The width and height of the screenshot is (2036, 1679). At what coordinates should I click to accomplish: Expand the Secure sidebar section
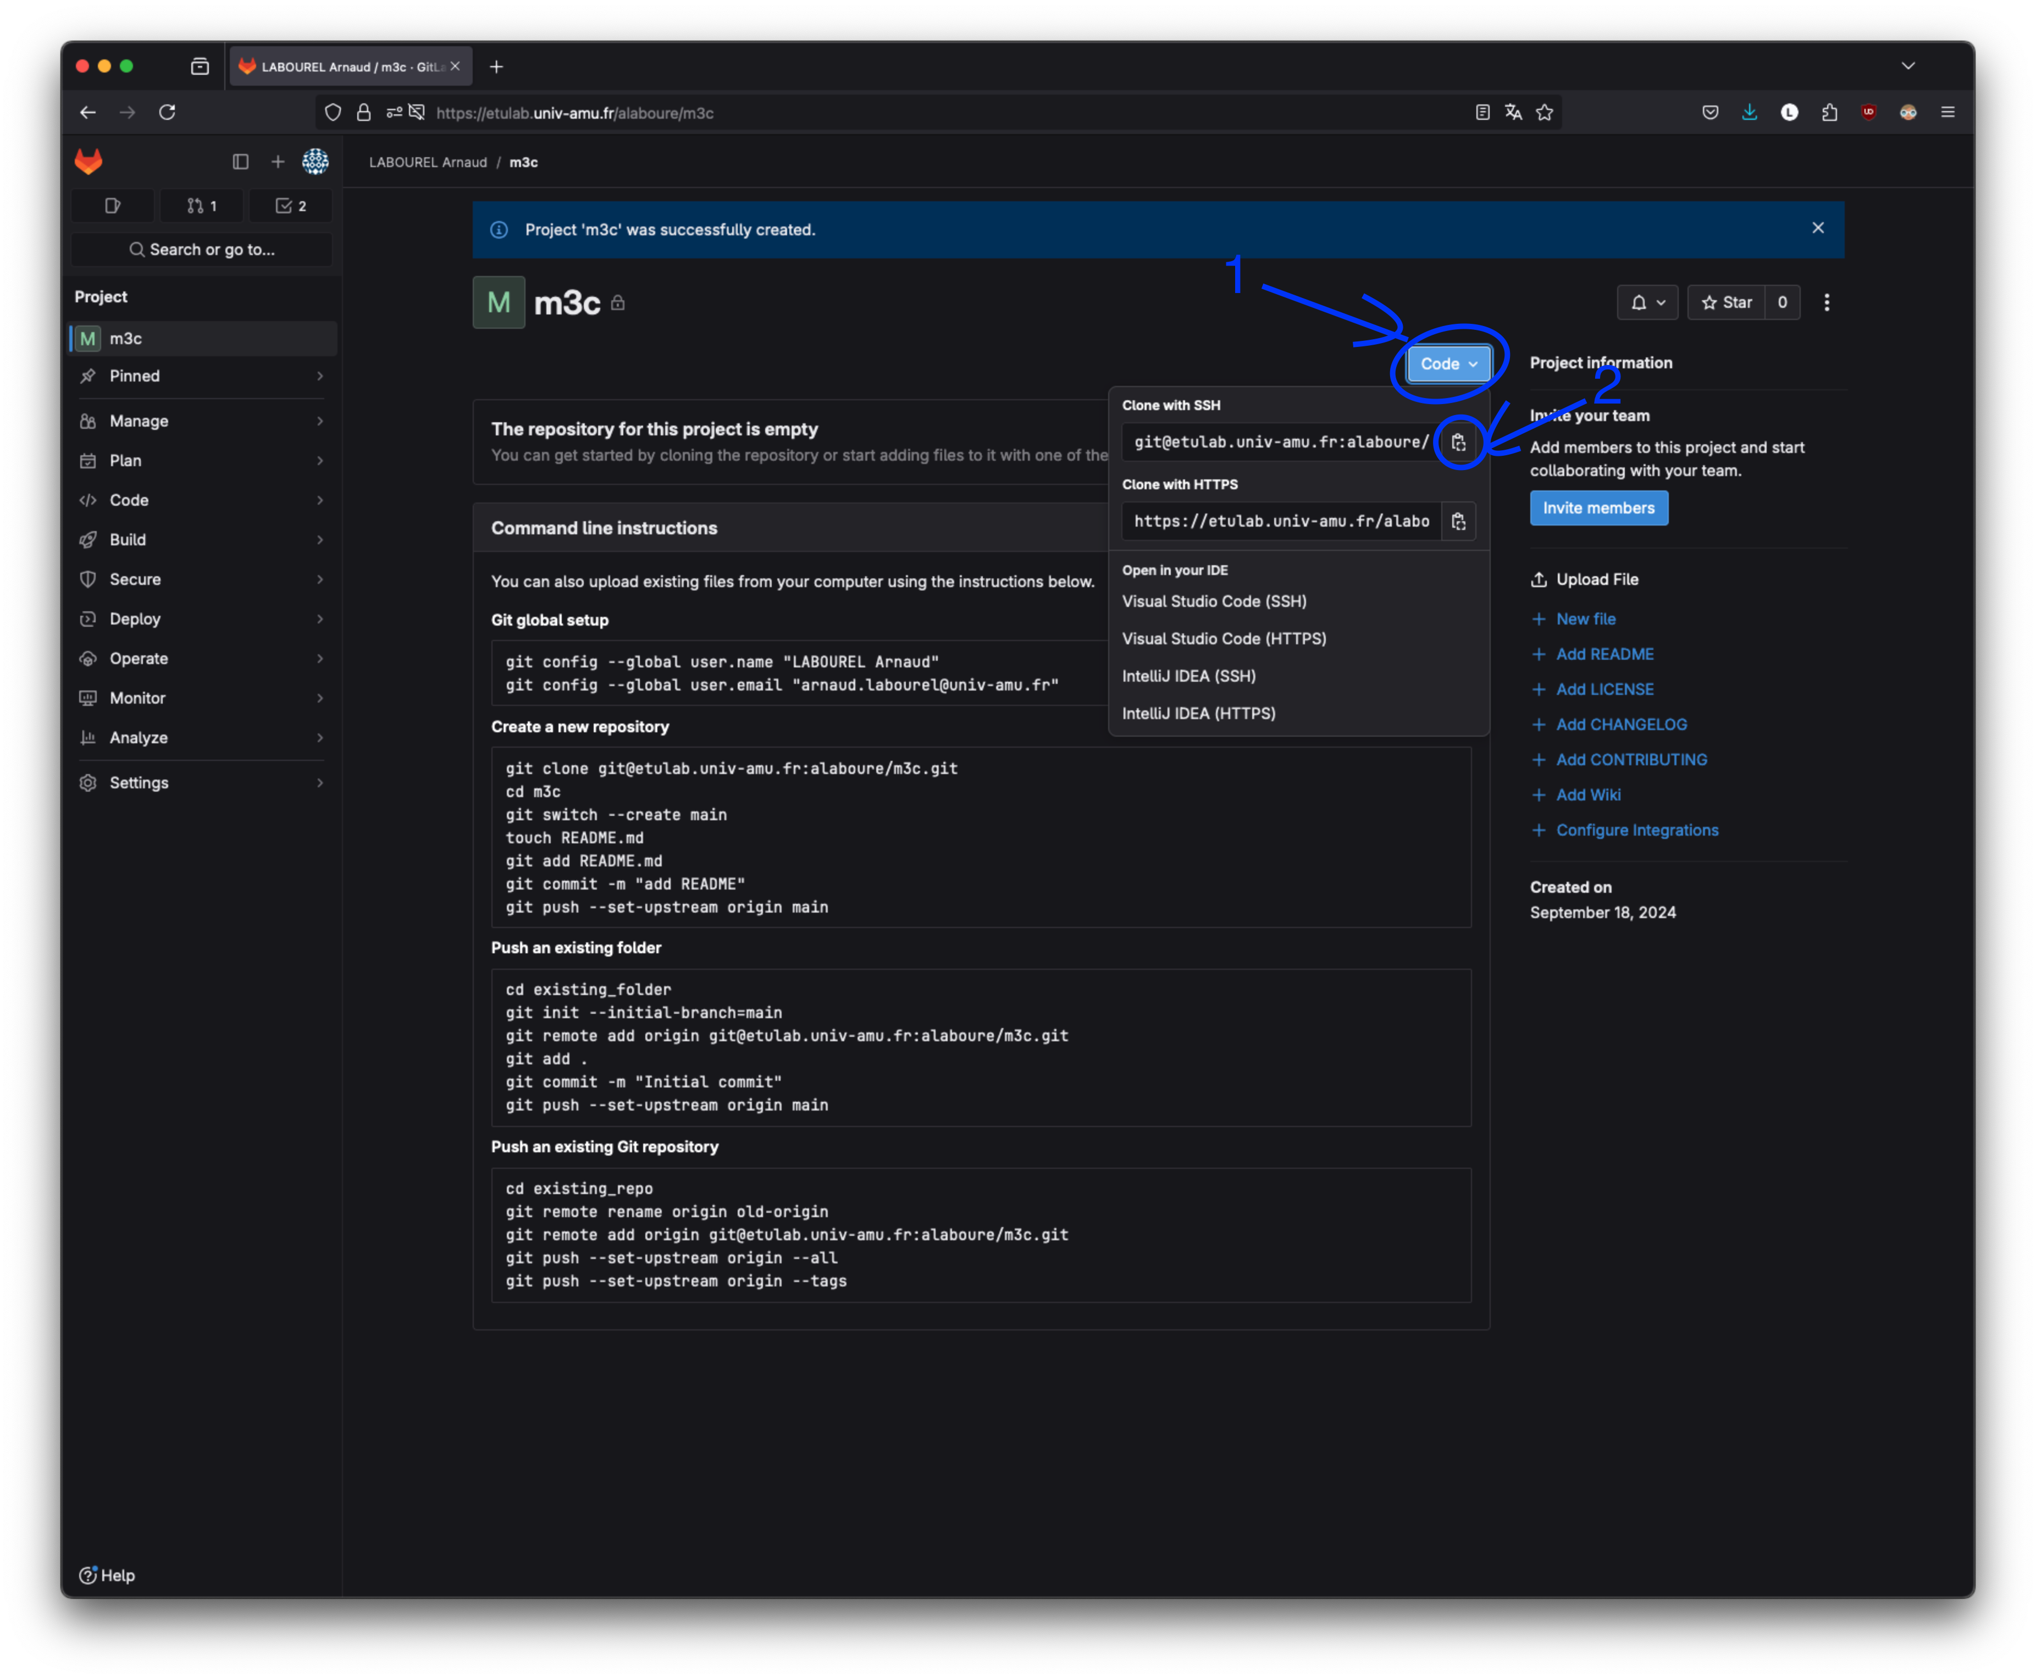[203, 579]
